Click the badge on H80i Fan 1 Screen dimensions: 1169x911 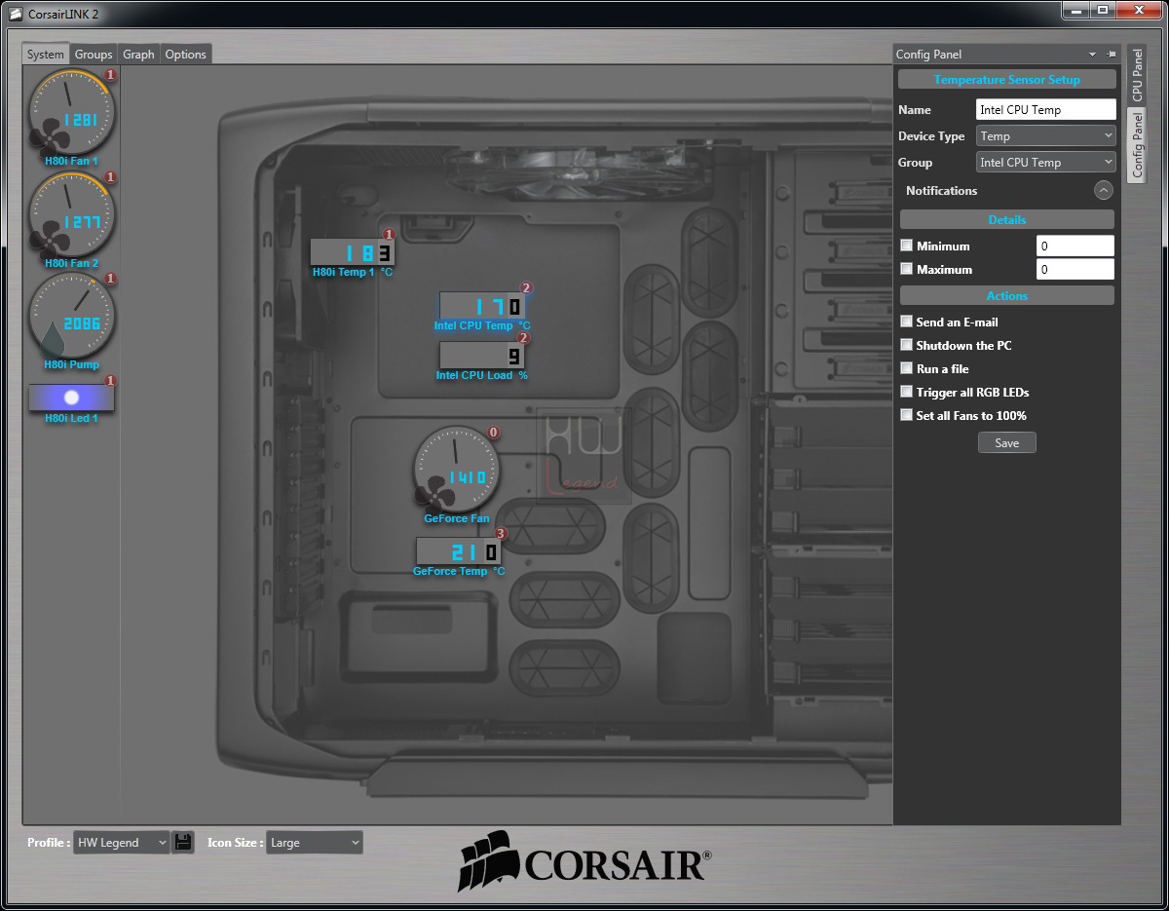pos(111,75)
